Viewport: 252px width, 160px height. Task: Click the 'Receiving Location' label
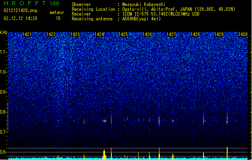[93, 9]
